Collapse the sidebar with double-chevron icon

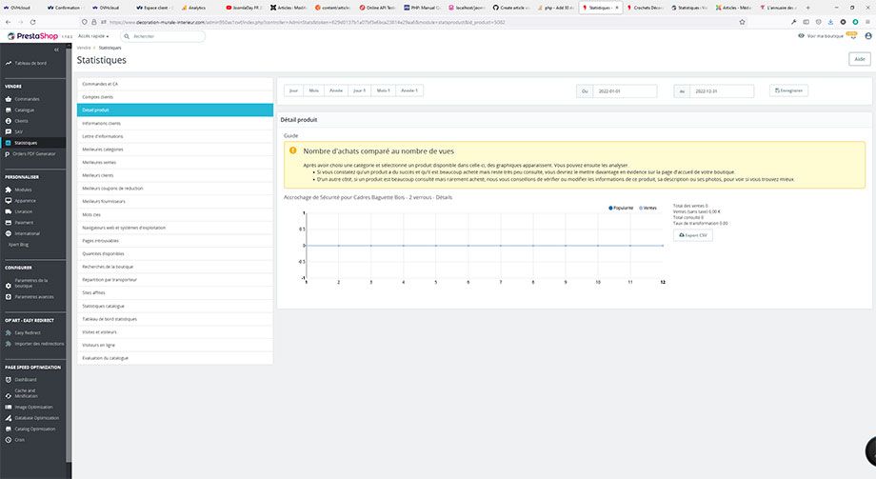point(56,50)
